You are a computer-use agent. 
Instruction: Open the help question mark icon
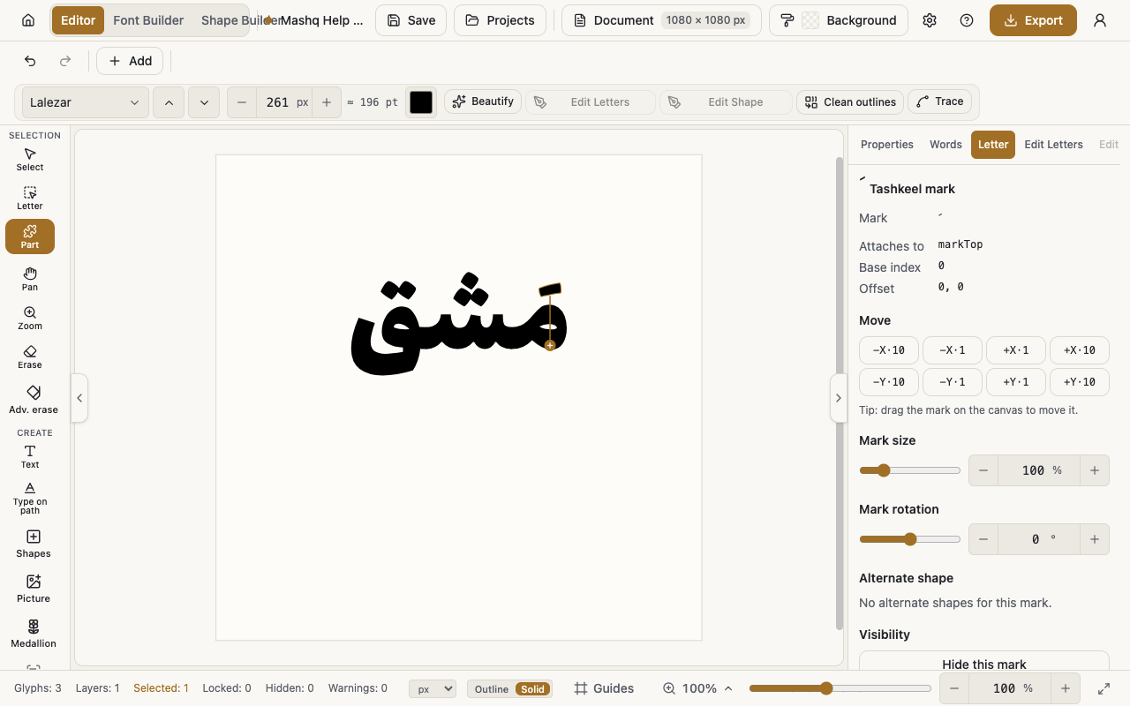pos(967,20)
